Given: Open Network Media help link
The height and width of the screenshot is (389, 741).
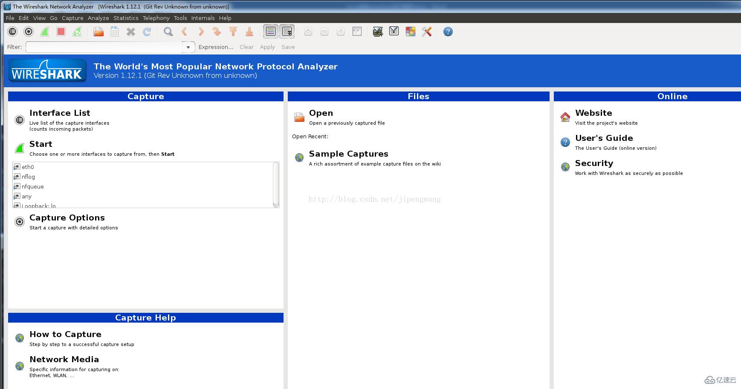Looking at the screenshot, I should click(64, 360).
